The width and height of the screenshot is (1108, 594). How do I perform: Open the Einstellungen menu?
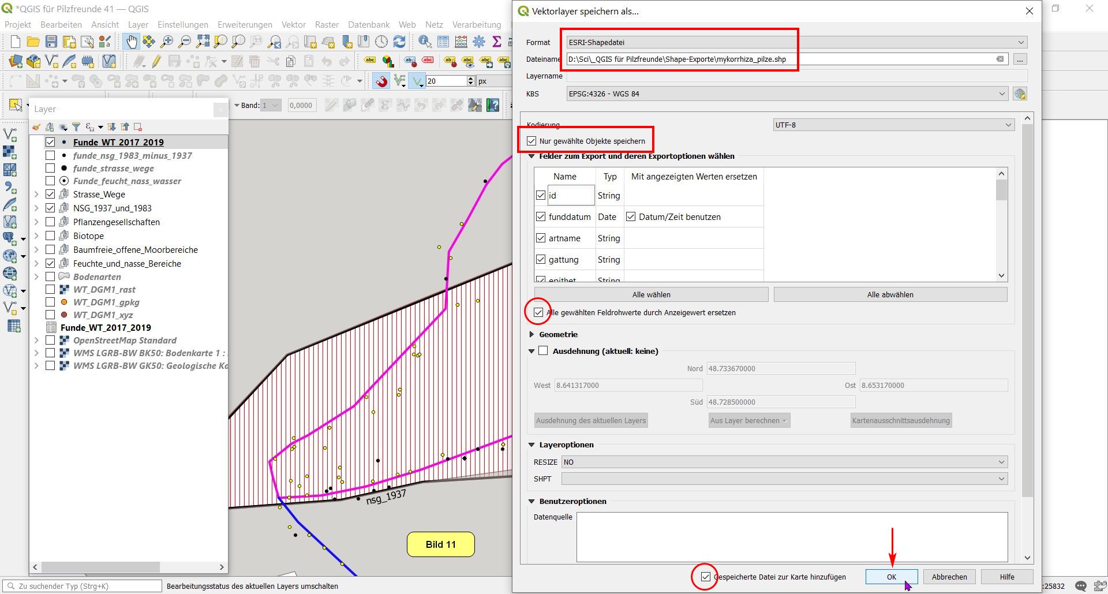[x=182, y=25]
